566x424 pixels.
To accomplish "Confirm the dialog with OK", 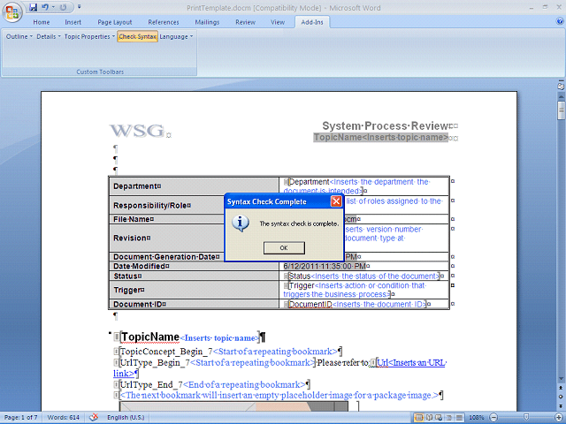I will coord(284,248).
